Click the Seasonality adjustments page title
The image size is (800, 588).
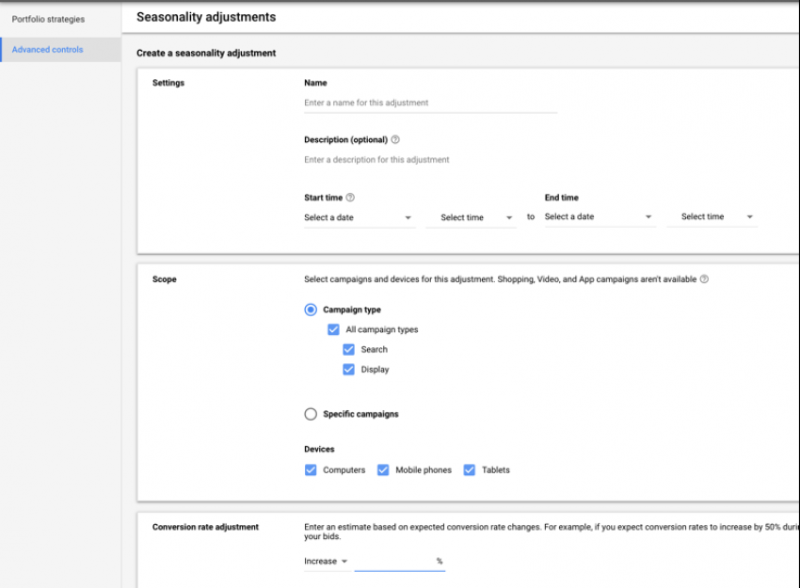pos(206,17)
